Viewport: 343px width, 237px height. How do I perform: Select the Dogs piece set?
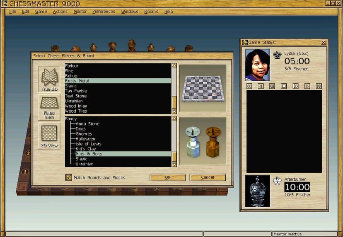click(80, 129)
